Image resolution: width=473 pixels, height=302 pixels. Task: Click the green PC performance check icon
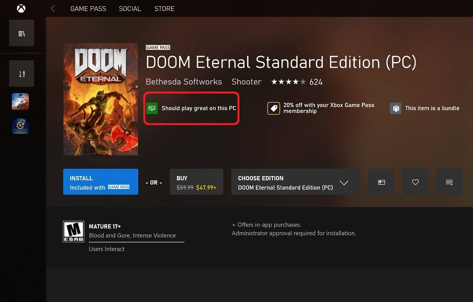pos(152,108)
